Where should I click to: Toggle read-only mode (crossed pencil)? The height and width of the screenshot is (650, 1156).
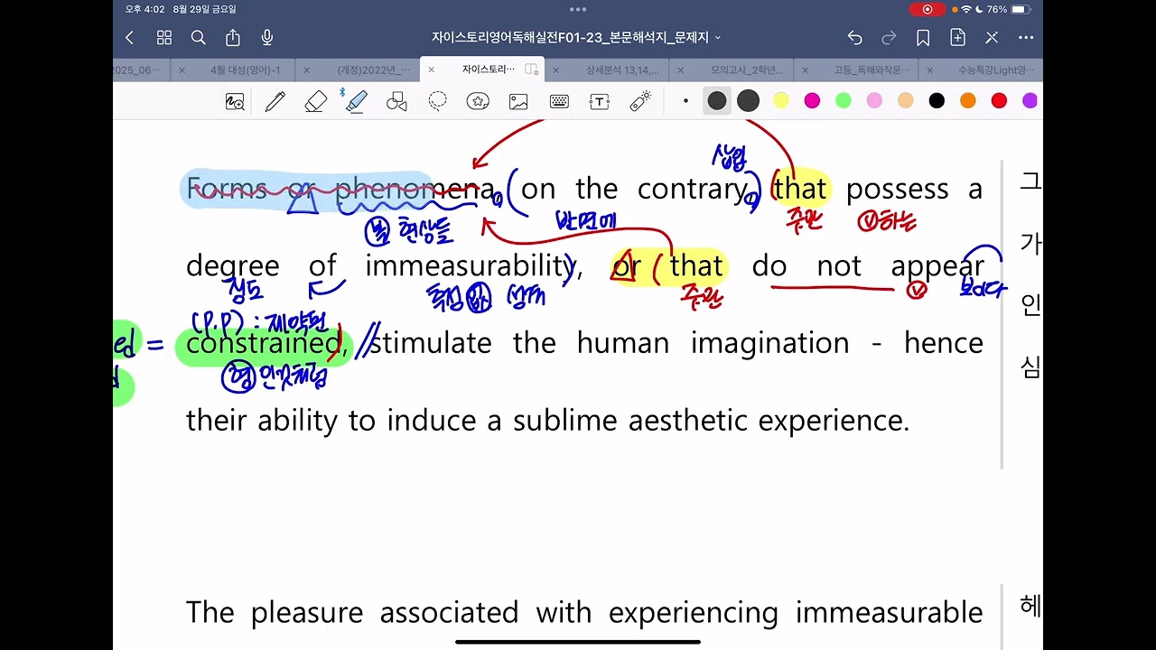coord(992,38)
